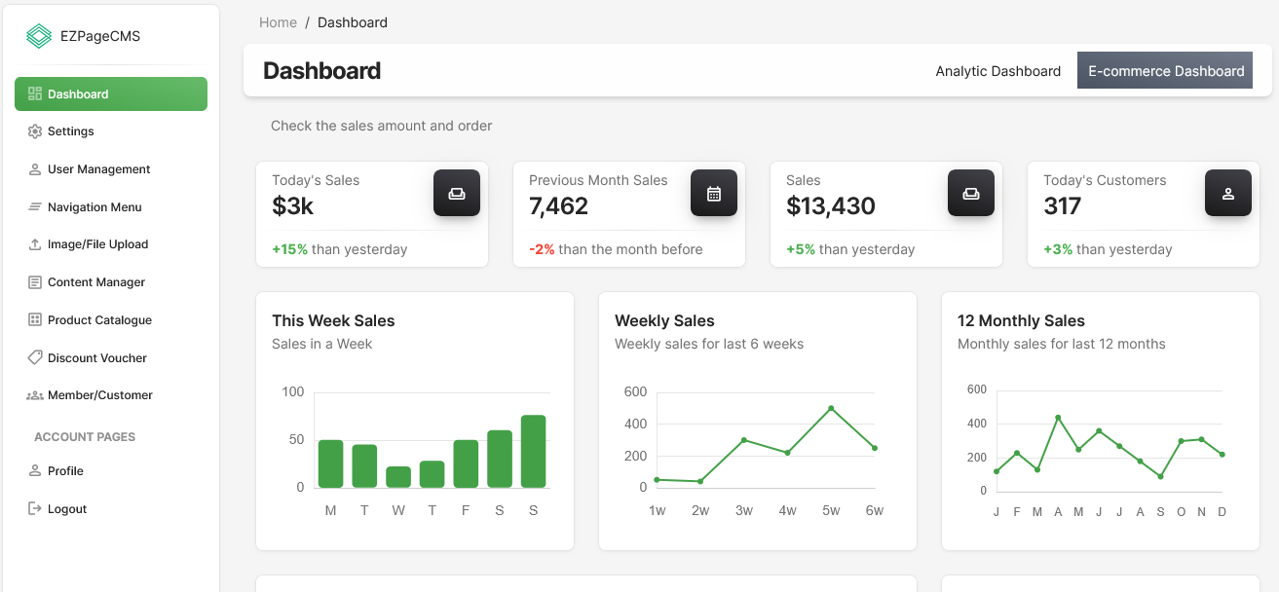
Task: Open the Dashboard sidebar menu item
Action: click(110, 94)
